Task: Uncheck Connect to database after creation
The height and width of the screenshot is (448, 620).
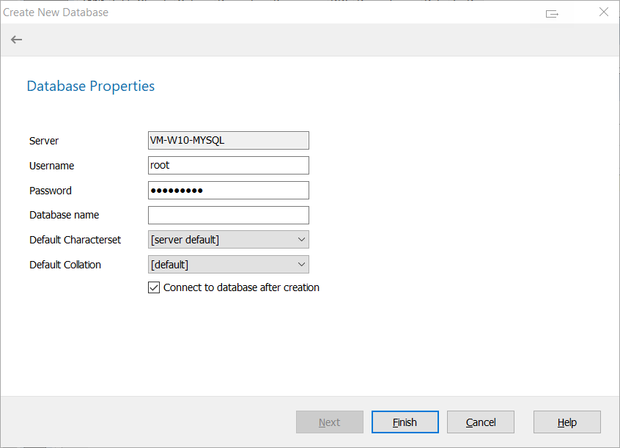Action: [x=154, y=288]
